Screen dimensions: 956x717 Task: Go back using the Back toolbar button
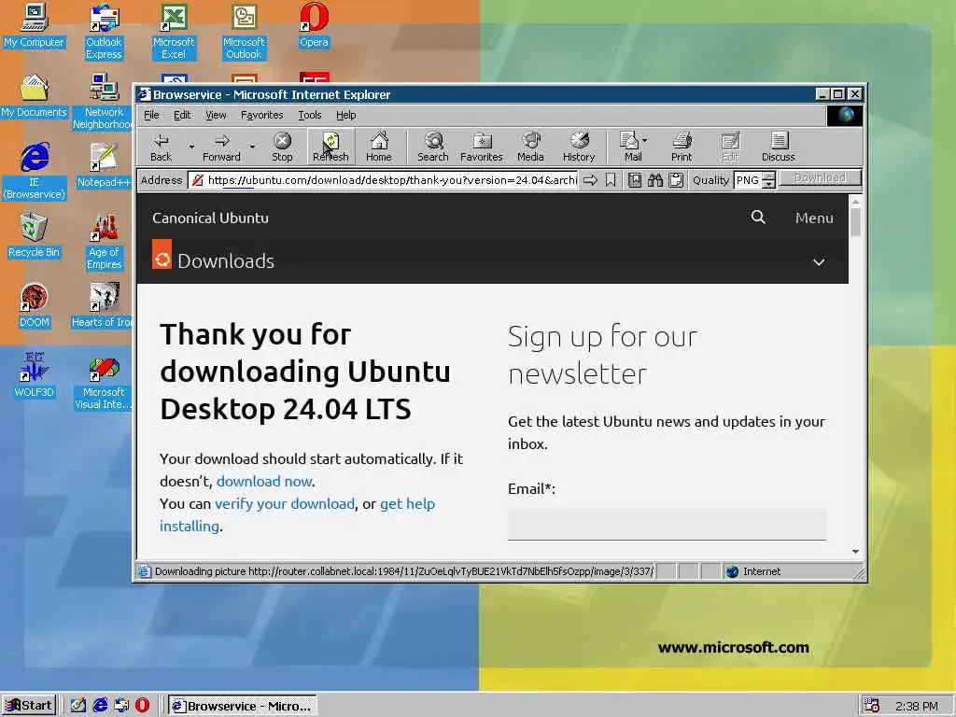[x=161, y=147]
